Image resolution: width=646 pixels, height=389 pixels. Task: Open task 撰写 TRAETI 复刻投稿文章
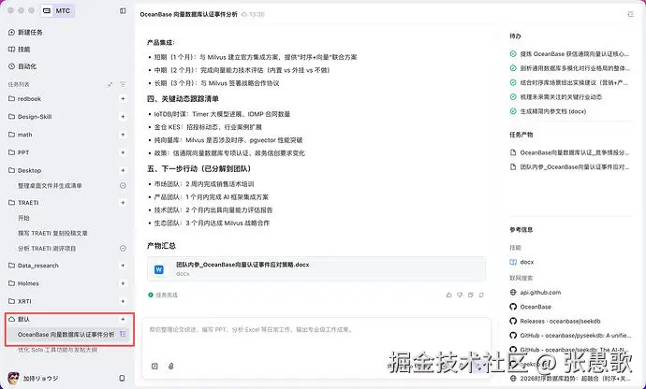52,233
